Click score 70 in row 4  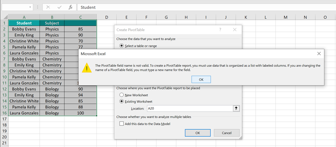coord(80,41)
